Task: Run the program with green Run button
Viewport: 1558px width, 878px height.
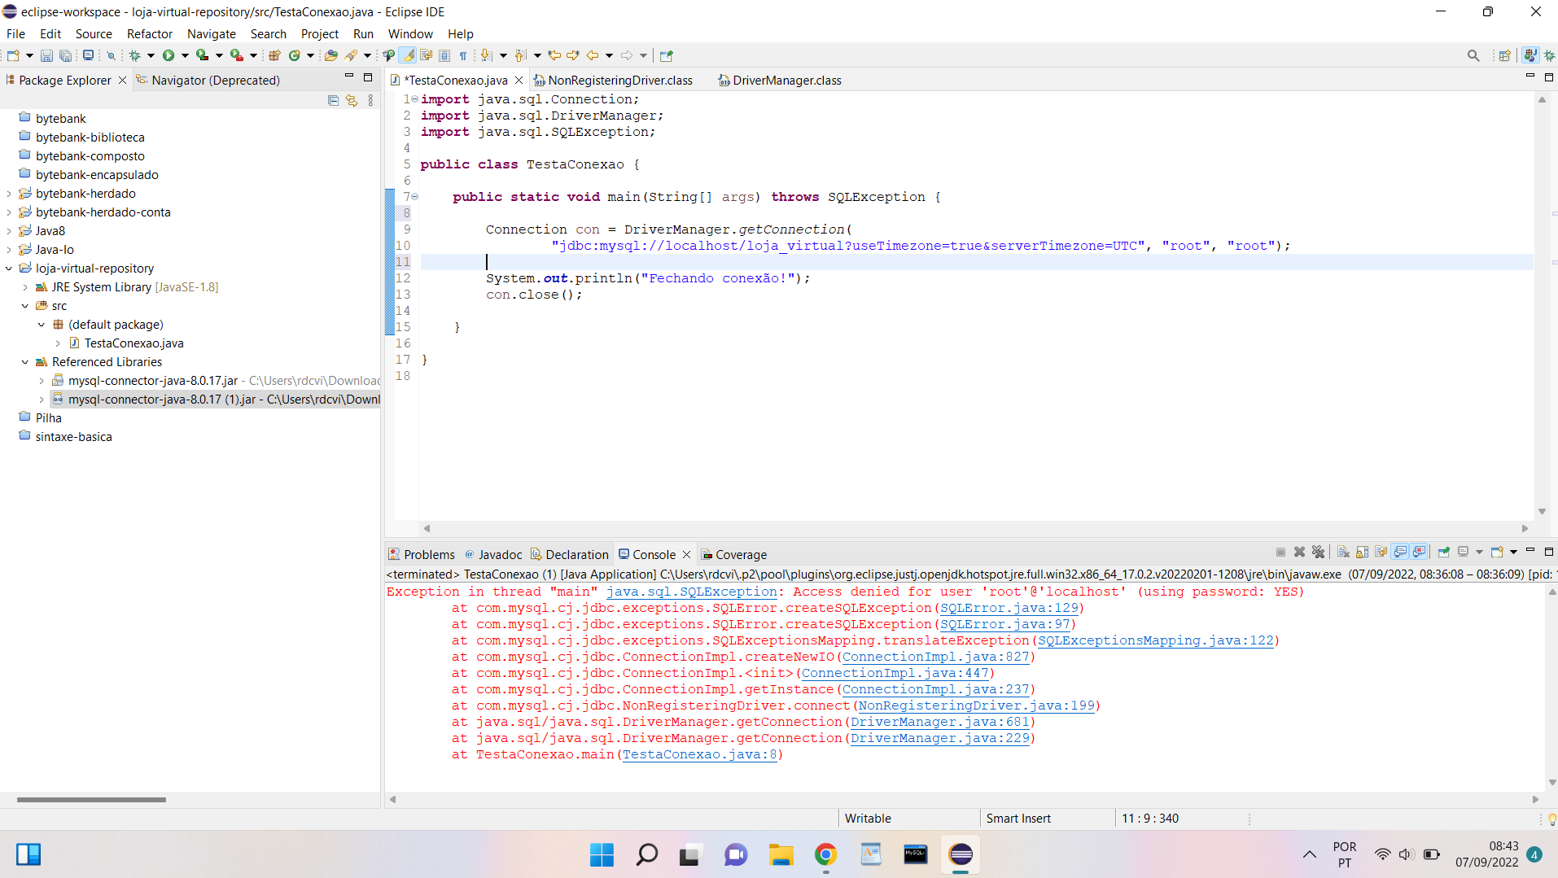Action: [168, 55]
